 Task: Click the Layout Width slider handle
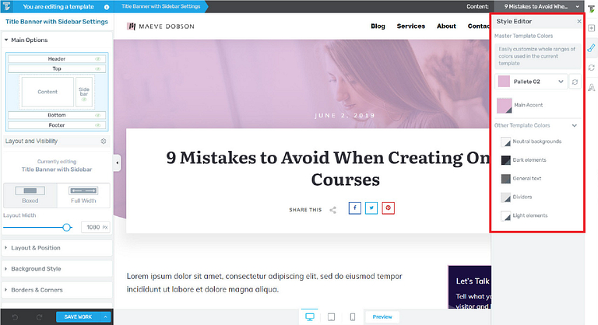67,228
